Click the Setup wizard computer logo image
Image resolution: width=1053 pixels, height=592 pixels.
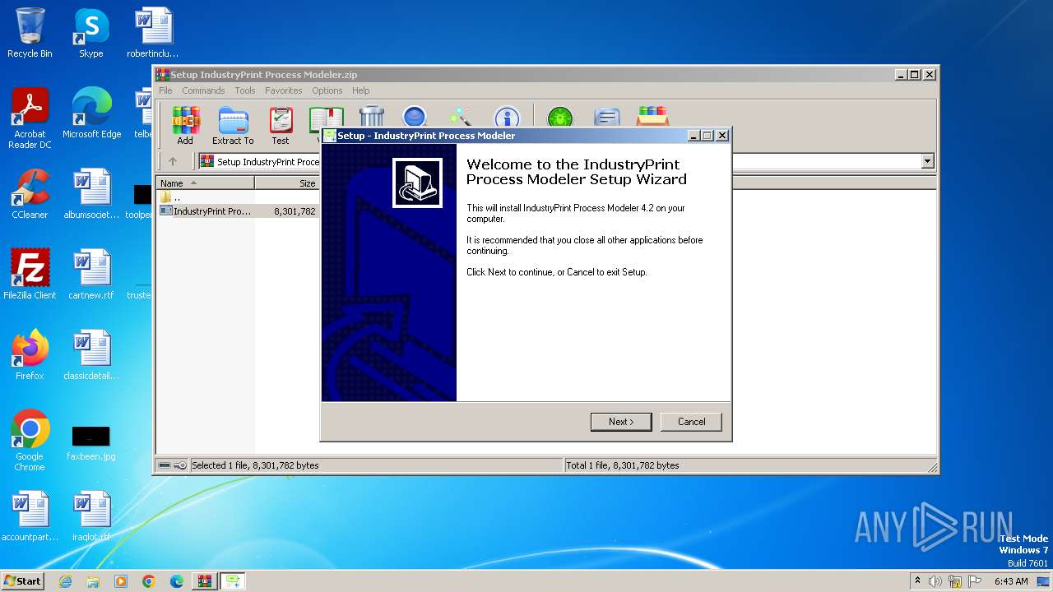417,183
